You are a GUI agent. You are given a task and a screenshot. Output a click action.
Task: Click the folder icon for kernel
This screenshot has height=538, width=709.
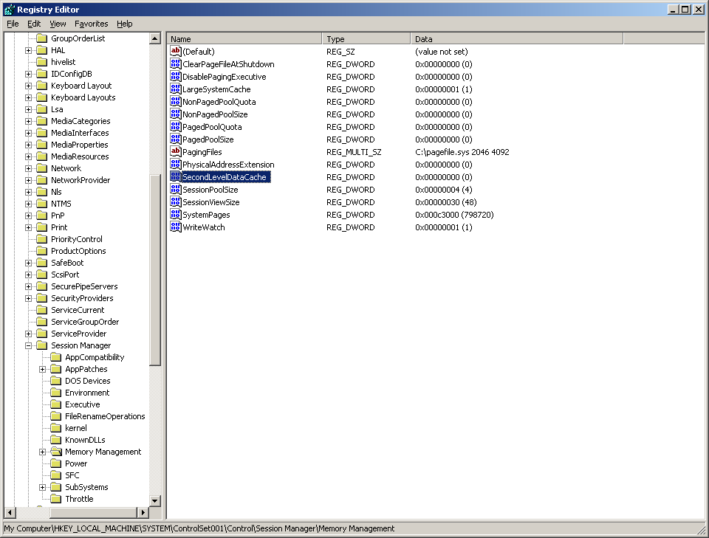click(x=56, y=428)
